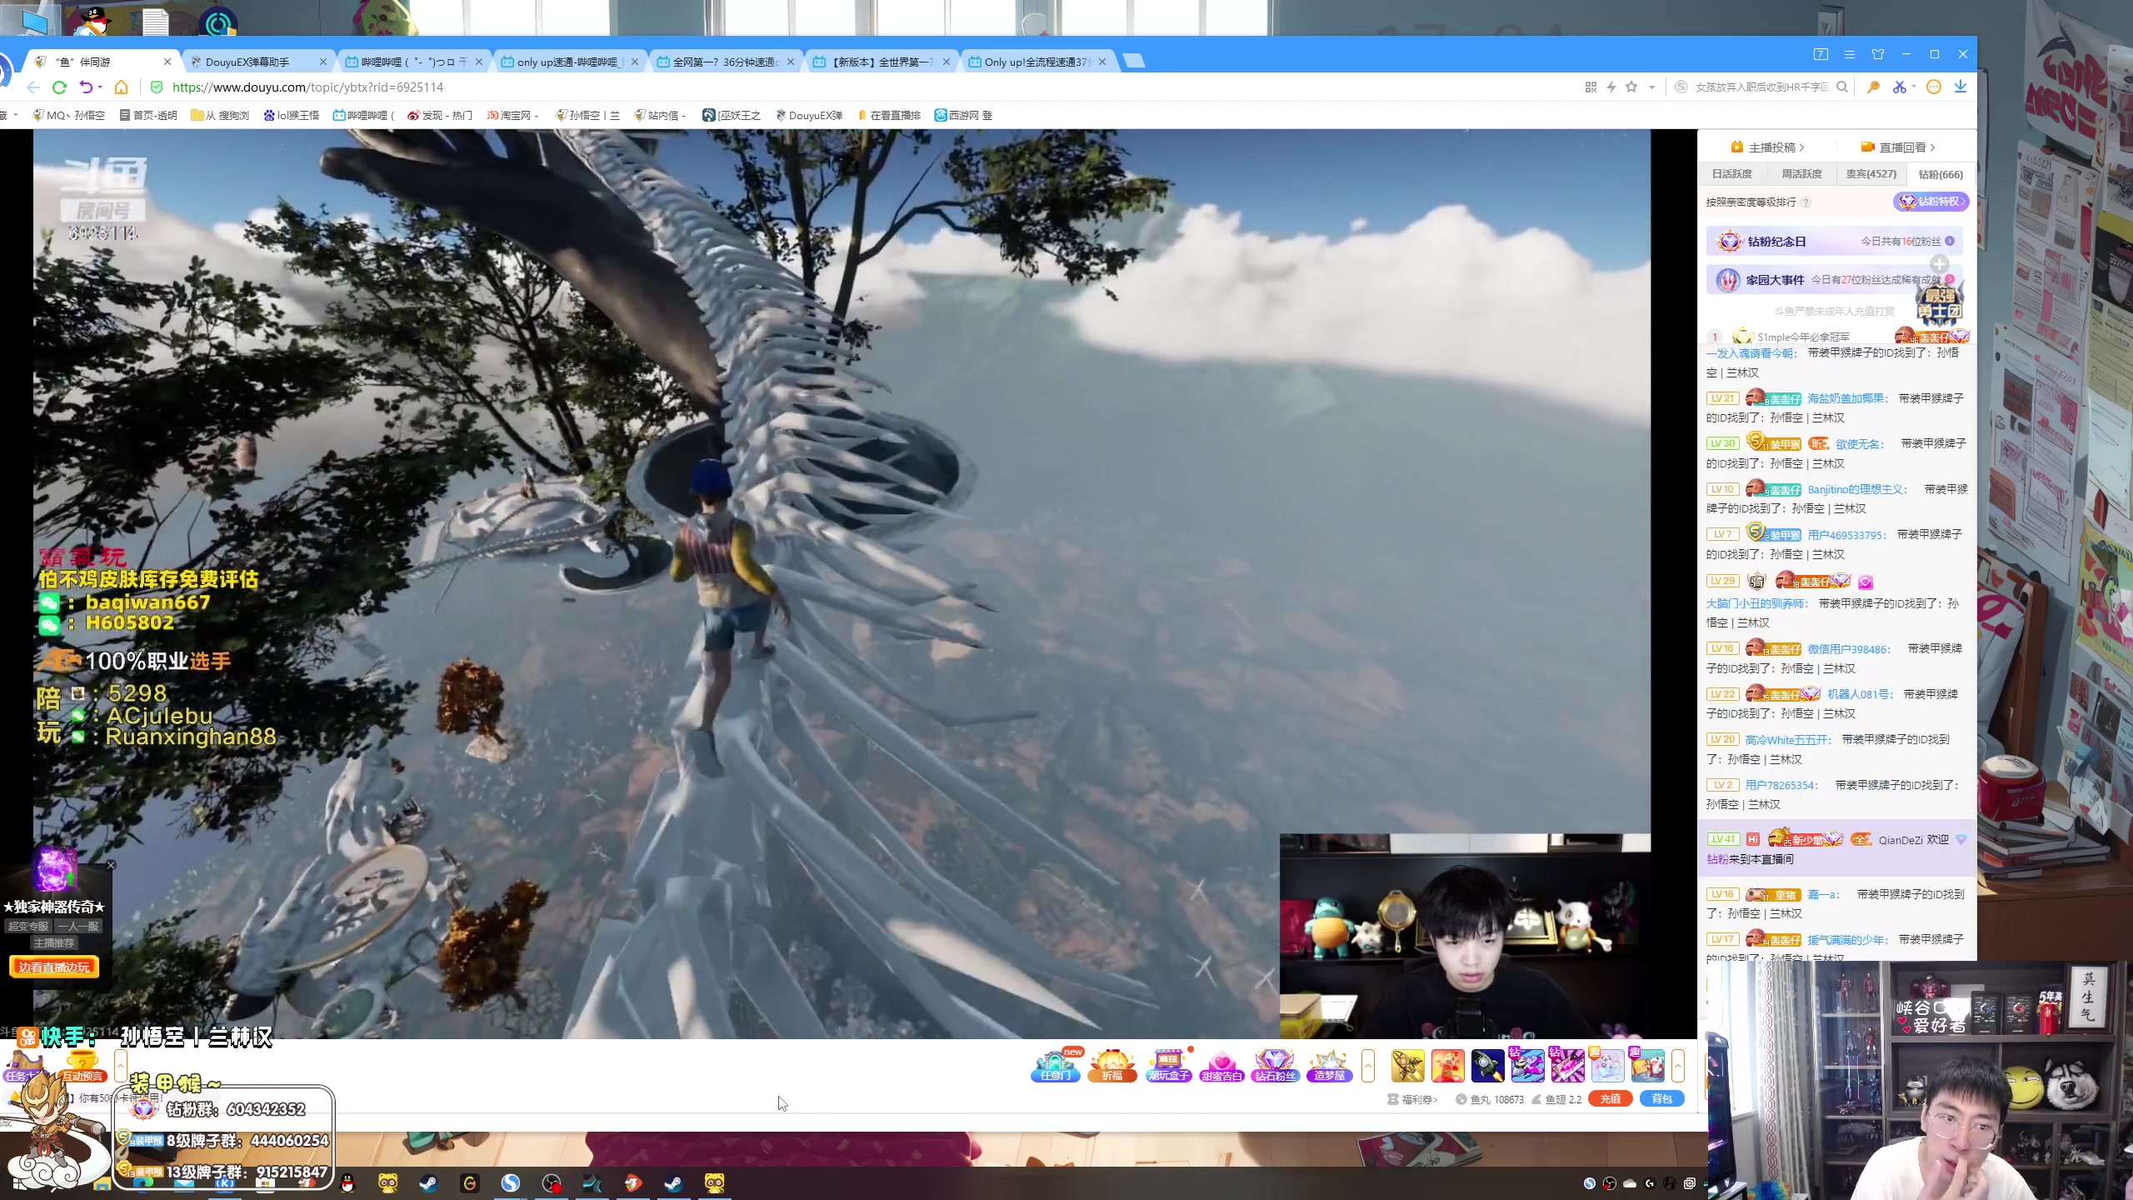This screenshot has width=2133, height=1200.
Task: Click the purple undo-close-tab arrow
Action: [86, 87]
